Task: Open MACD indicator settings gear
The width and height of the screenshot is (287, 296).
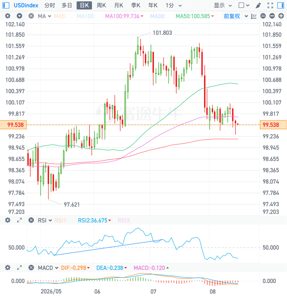Action: click(x=7, y=268)
